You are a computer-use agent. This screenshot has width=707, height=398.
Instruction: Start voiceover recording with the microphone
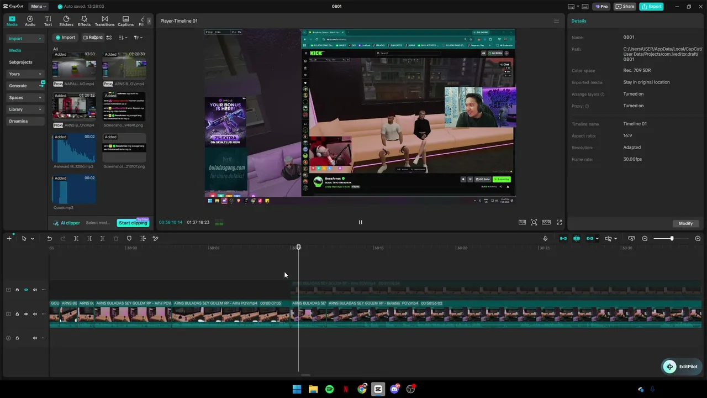tap(545, 238)
